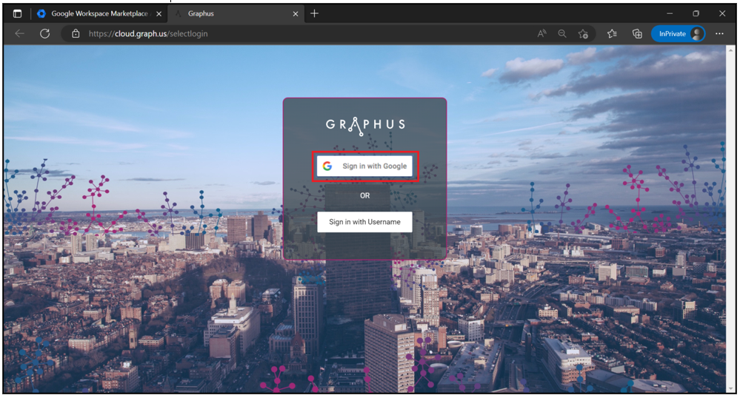Image resolution: width=740 pixels, height=398 pixels.
Task: Open the Collections panel
Action: pos(637,33)
